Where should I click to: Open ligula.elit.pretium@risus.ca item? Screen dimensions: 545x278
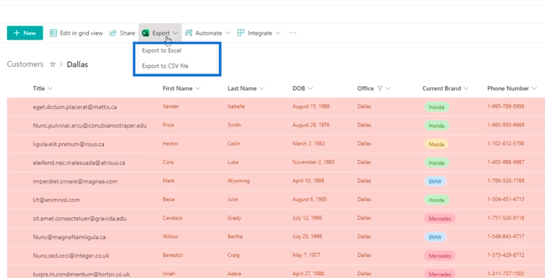[x=69, y=144]
